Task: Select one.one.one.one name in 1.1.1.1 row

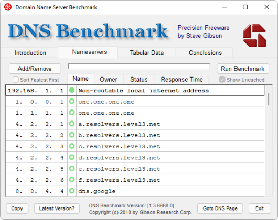Action: coord(106,113)
